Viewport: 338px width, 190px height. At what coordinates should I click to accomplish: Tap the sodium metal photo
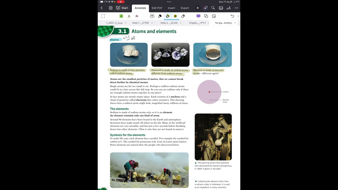[129, 55]
